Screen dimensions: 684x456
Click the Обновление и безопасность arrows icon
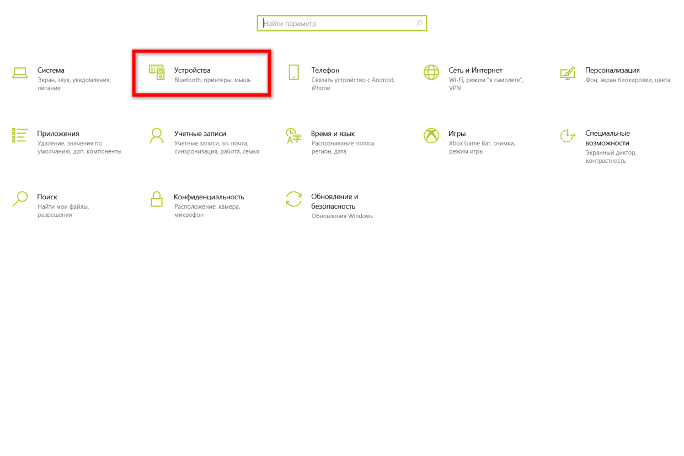[x=293, y=199]
